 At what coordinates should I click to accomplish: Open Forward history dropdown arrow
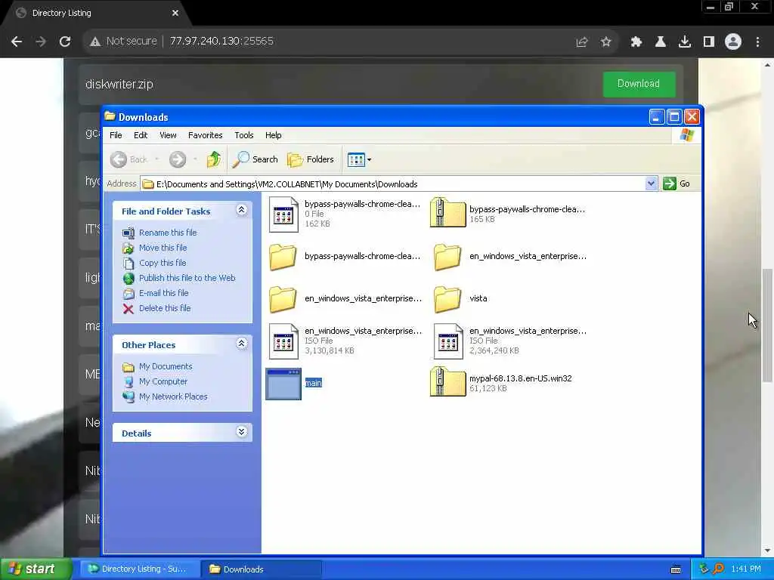196,159
